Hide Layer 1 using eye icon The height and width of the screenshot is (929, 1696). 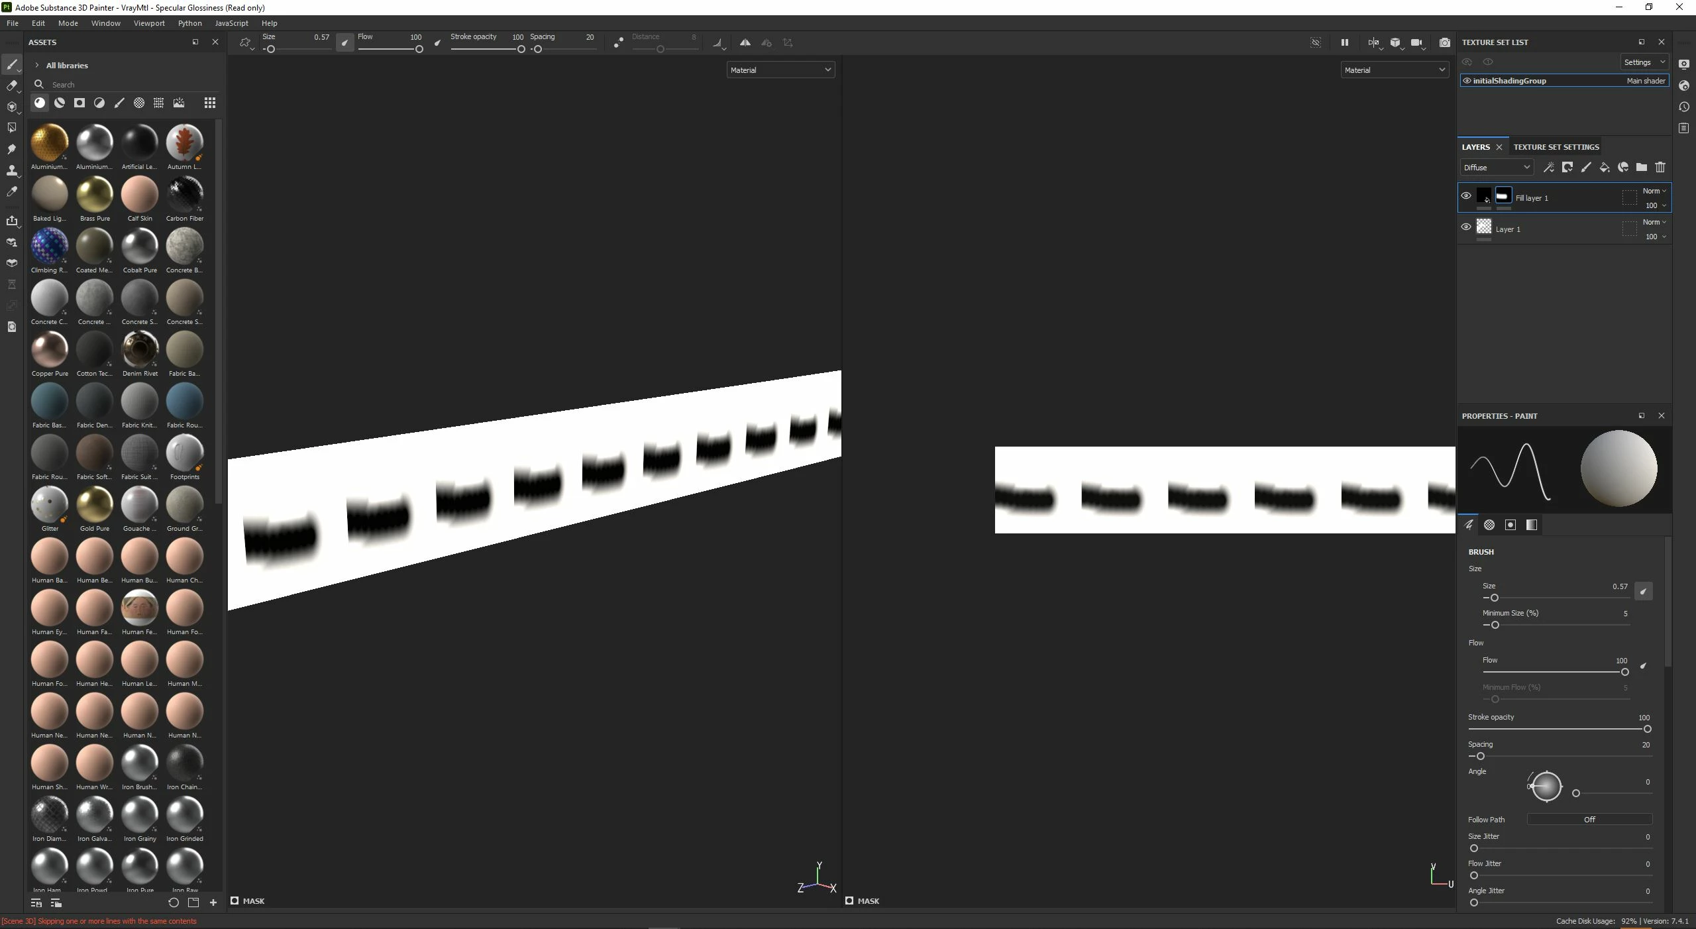1466,227
